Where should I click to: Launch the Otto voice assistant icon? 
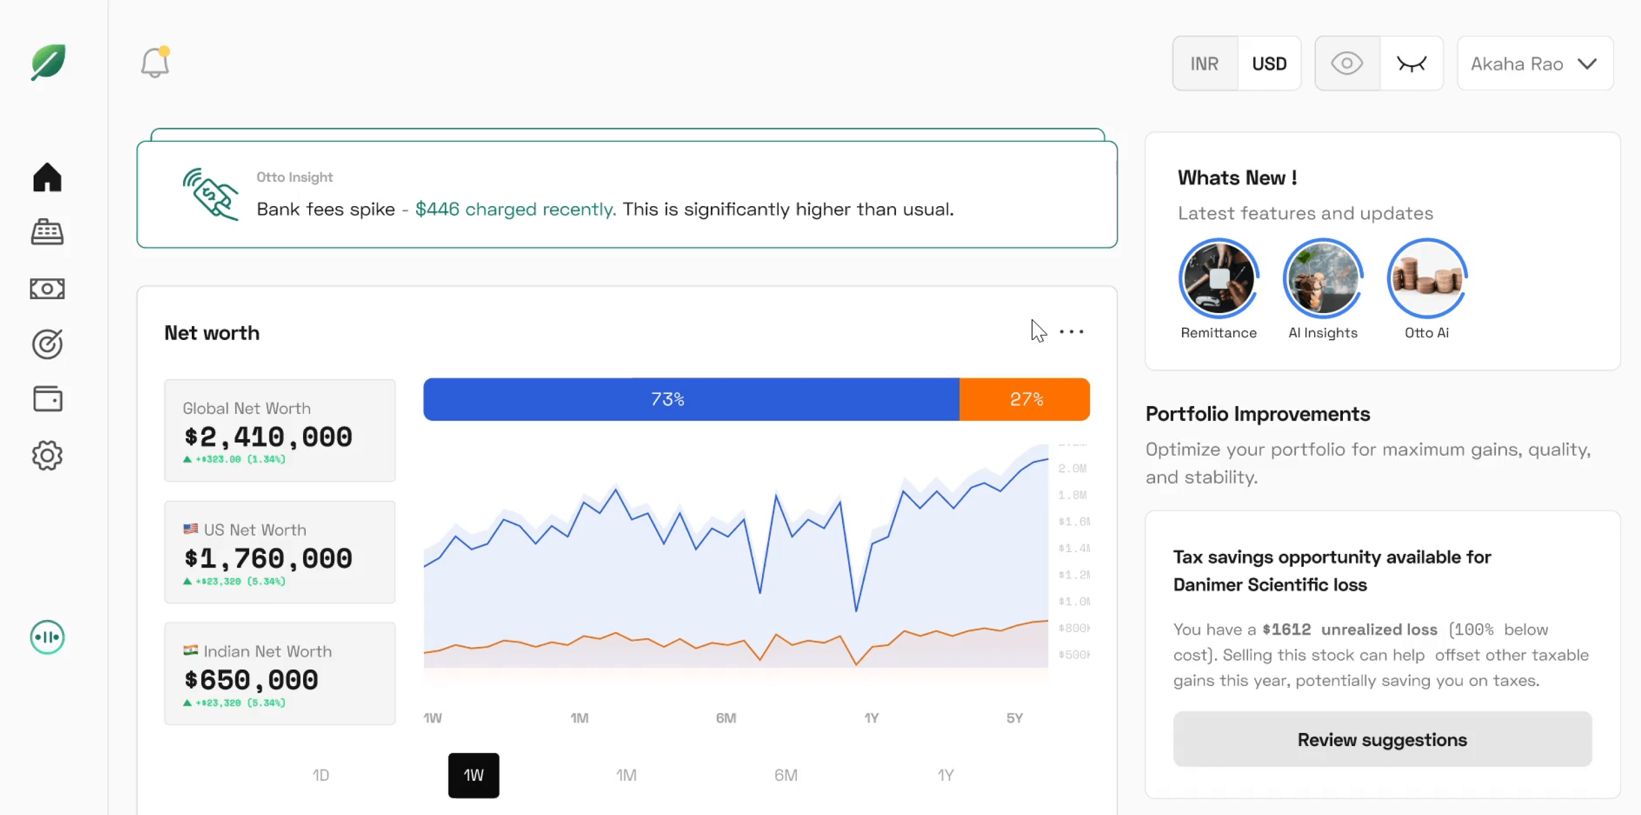[47, 636]
